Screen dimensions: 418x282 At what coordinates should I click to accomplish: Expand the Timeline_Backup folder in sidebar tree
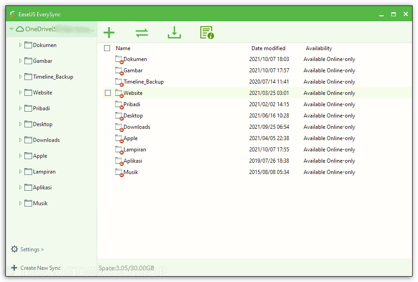click(x=20, y=77)
